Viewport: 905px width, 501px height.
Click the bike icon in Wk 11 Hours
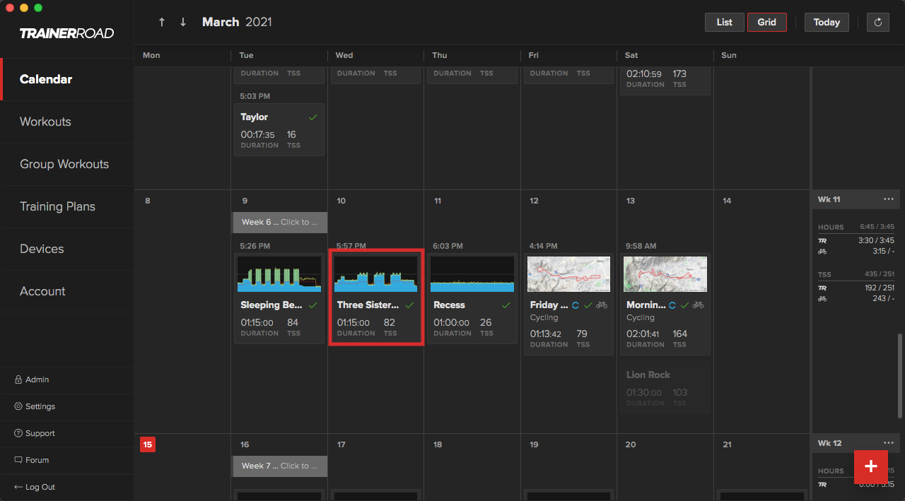pyautogui.click(x=822, y=251)
